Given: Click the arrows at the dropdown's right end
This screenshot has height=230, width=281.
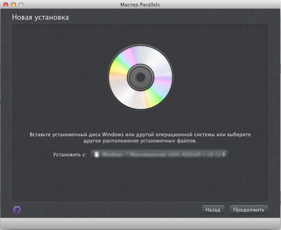Looking at the screenshot, I should 225,154.
